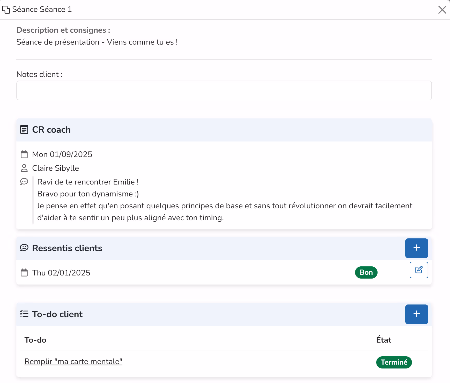The image size is (450, 383).
Task: Click the To-do client checklist icon
Action: pos(24,314)
